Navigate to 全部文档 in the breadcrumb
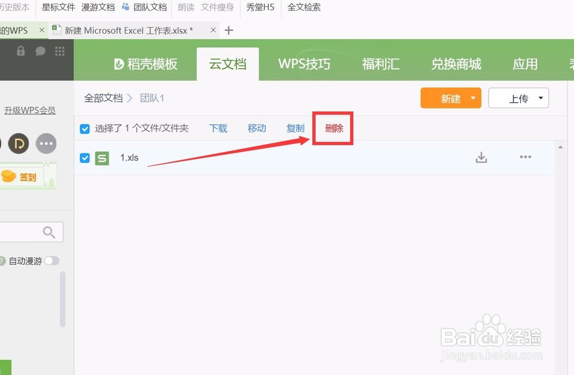574x375 pixels. [x=104, y=98]
